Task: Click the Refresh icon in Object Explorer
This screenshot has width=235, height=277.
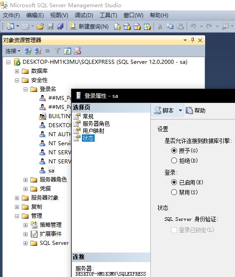Action: [67, 51]
